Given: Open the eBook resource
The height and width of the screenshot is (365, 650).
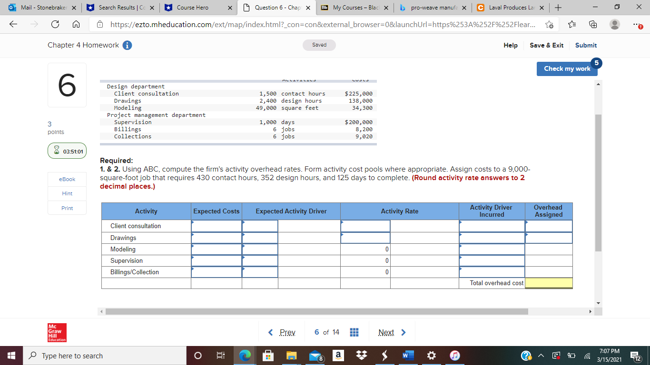Looking at the screenshot, I should 67,179.
